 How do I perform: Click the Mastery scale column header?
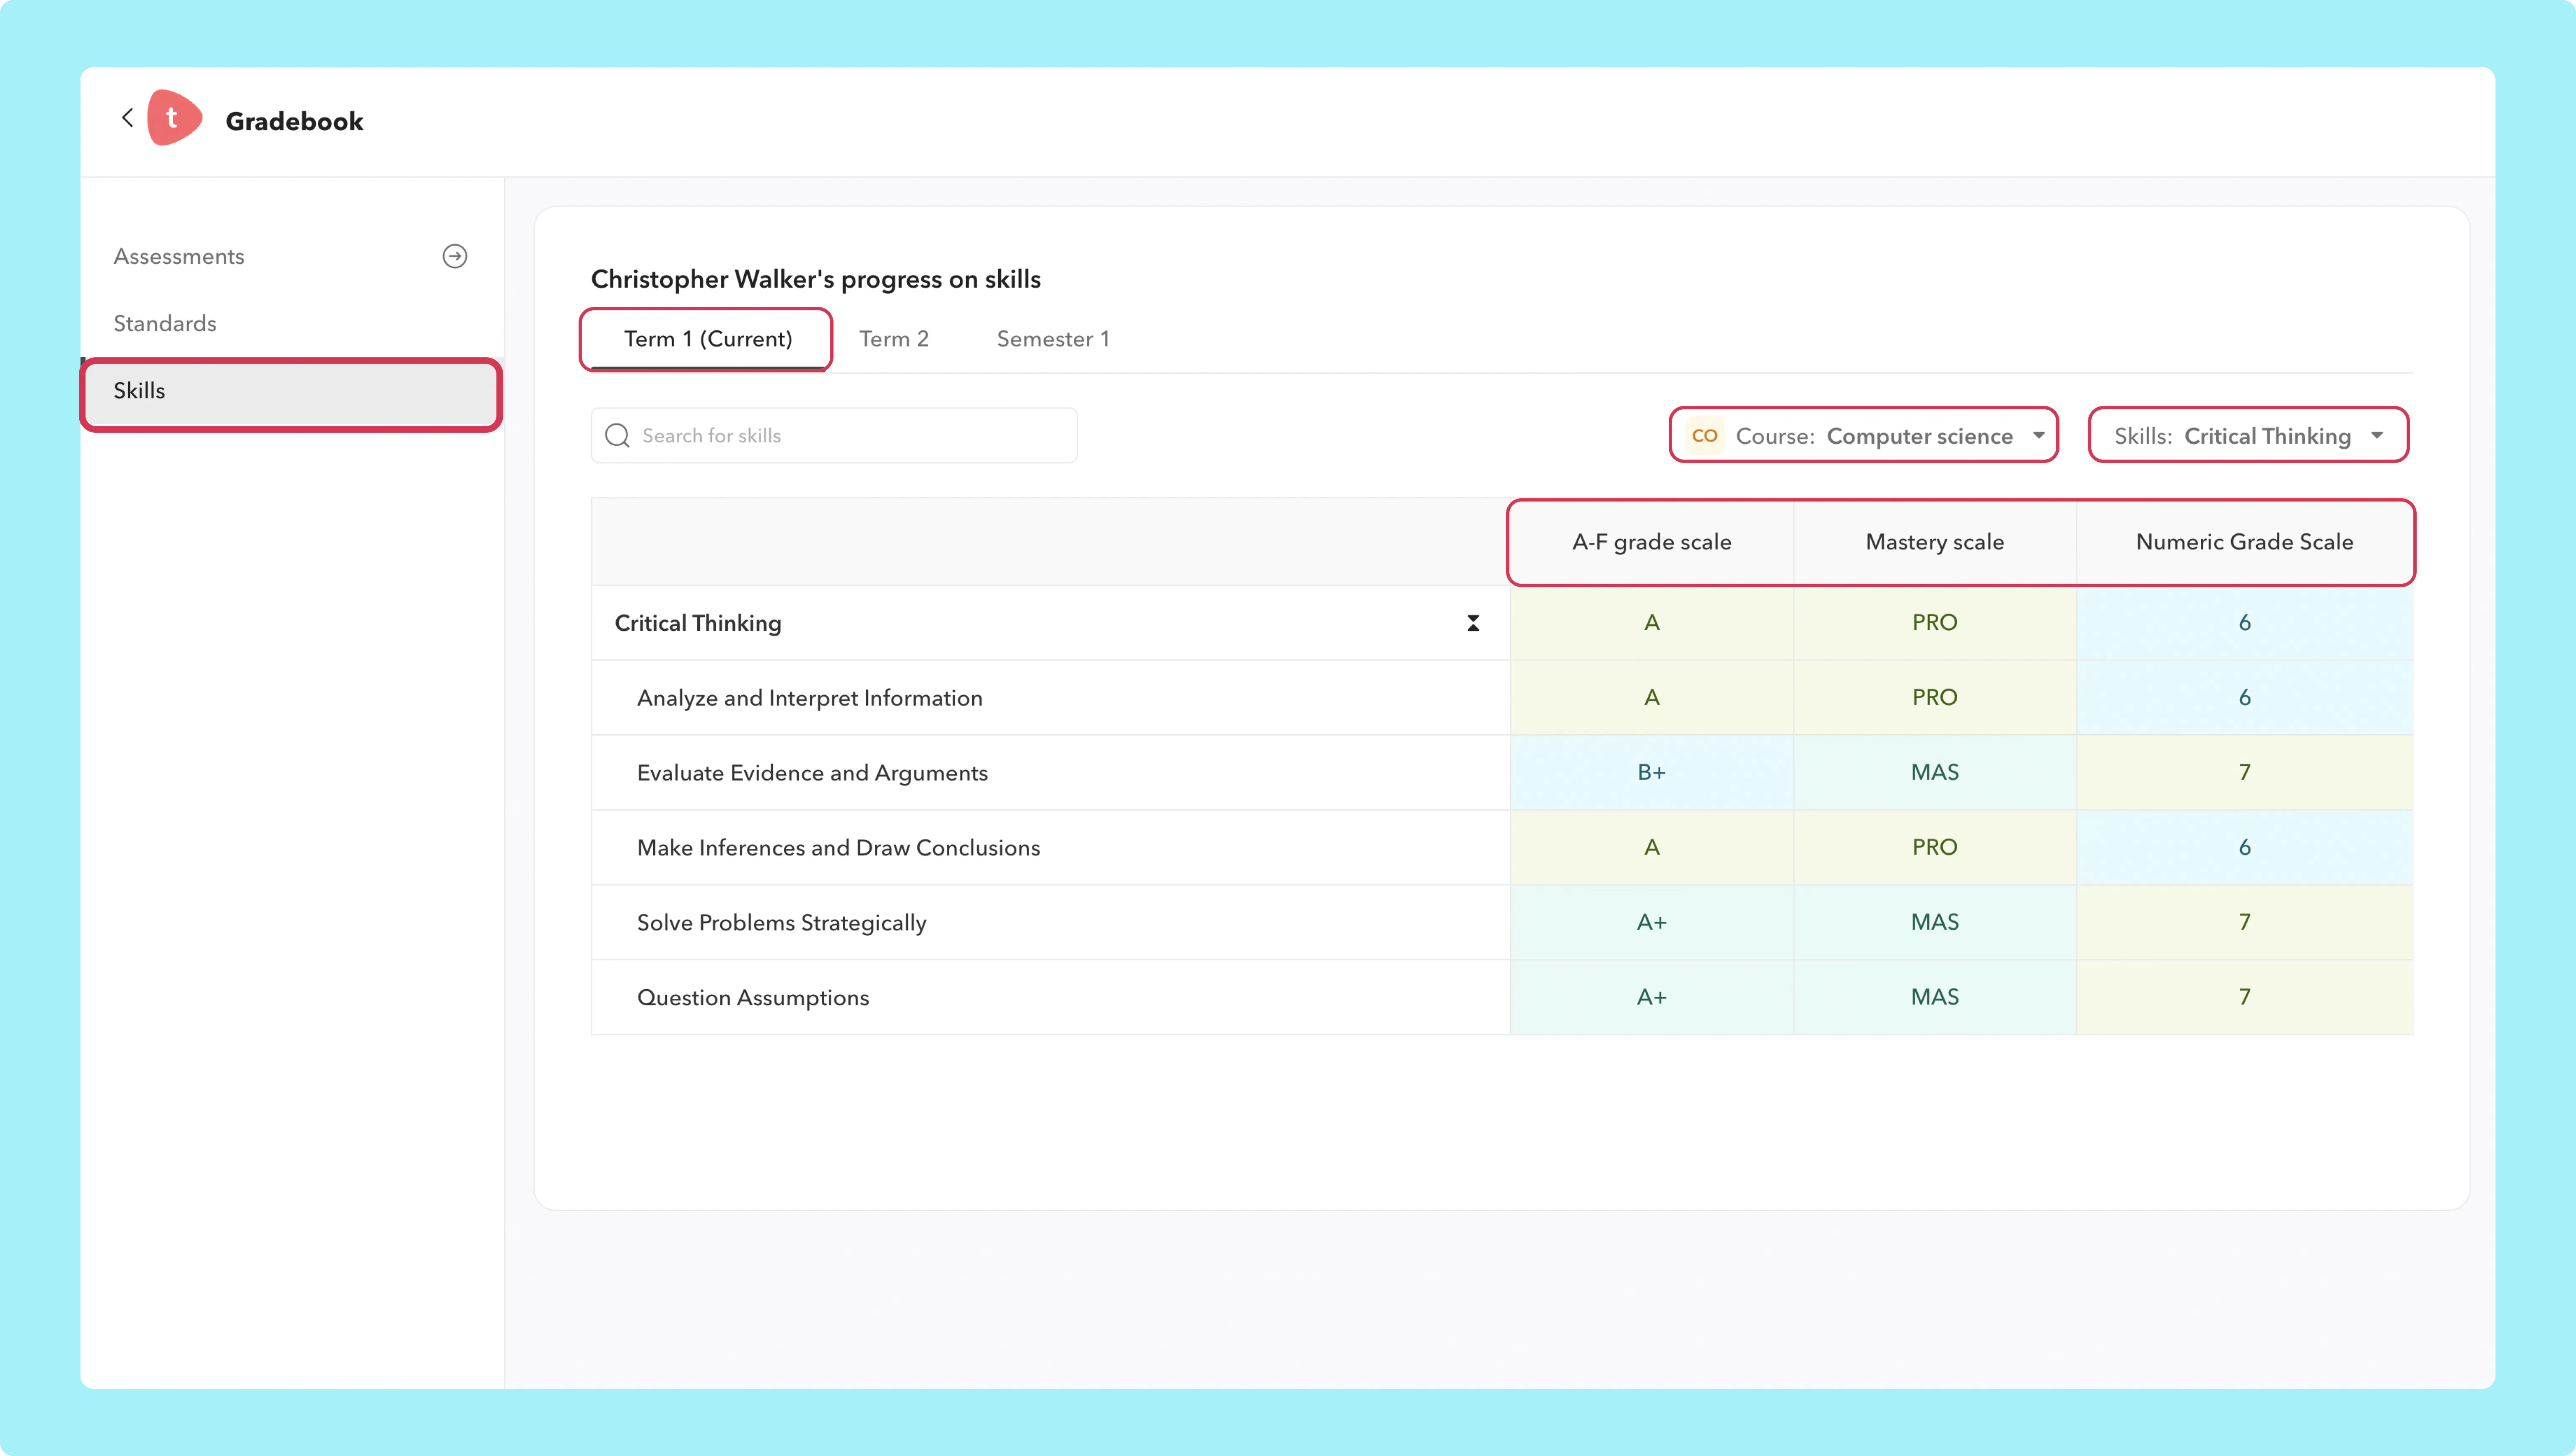click(x=1935, y=542)
